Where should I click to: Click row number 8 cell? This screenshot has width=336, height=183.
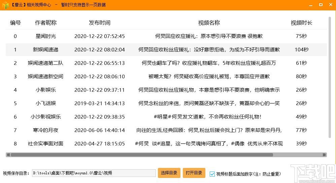[x=15, y=144]
